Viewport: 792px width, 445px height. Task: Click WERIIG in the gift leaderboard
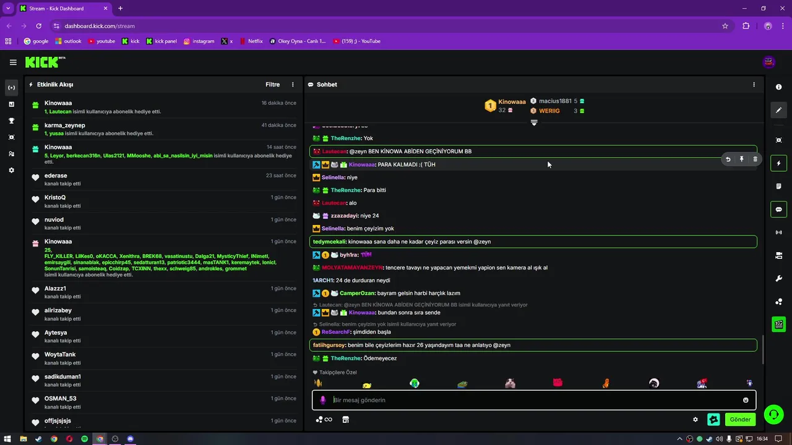point(549,111)
